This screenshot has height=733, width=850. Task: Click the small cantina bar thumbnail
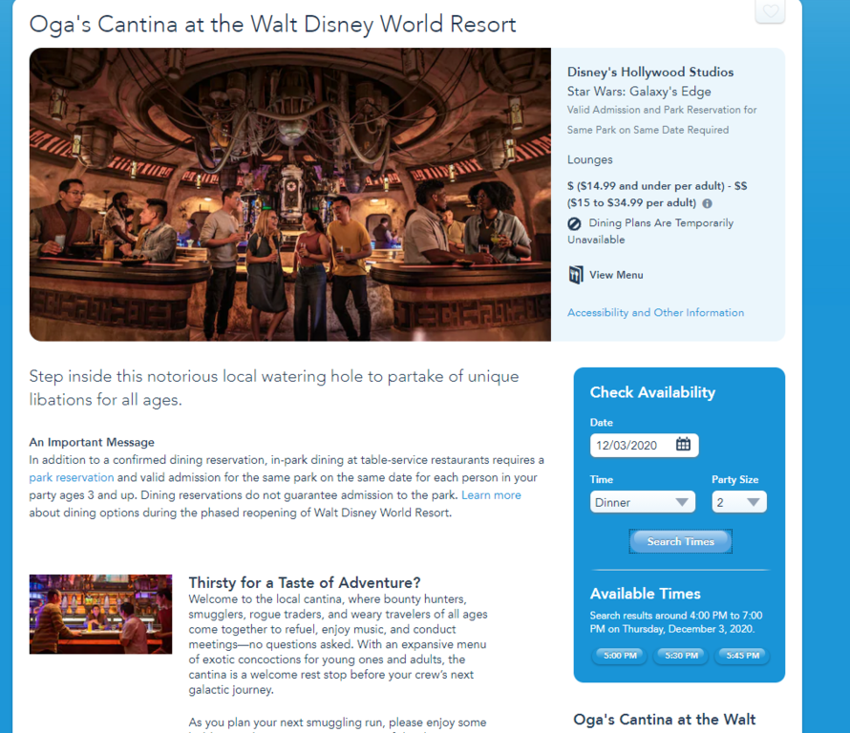click(x=100, y=614)
